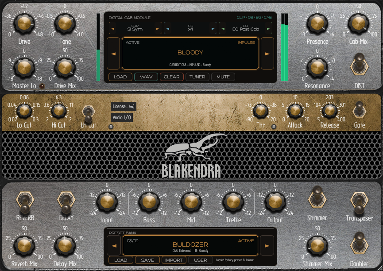Toggle the DIST switch
This screenshot has height=271, width=383.
coord(359,65)
